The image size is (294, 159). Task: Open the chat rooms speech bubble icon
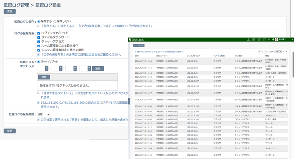(254, 40)
